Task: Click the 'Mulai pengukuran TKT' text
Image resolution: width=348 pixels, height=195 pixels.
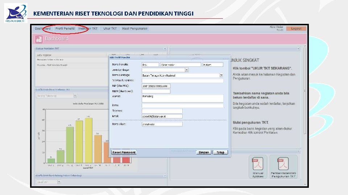Action: 250,122
